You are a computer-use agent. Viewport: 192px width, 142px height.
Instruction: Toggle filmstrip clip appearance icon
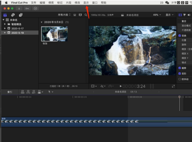pyautogui.click(x=80, y=15)
